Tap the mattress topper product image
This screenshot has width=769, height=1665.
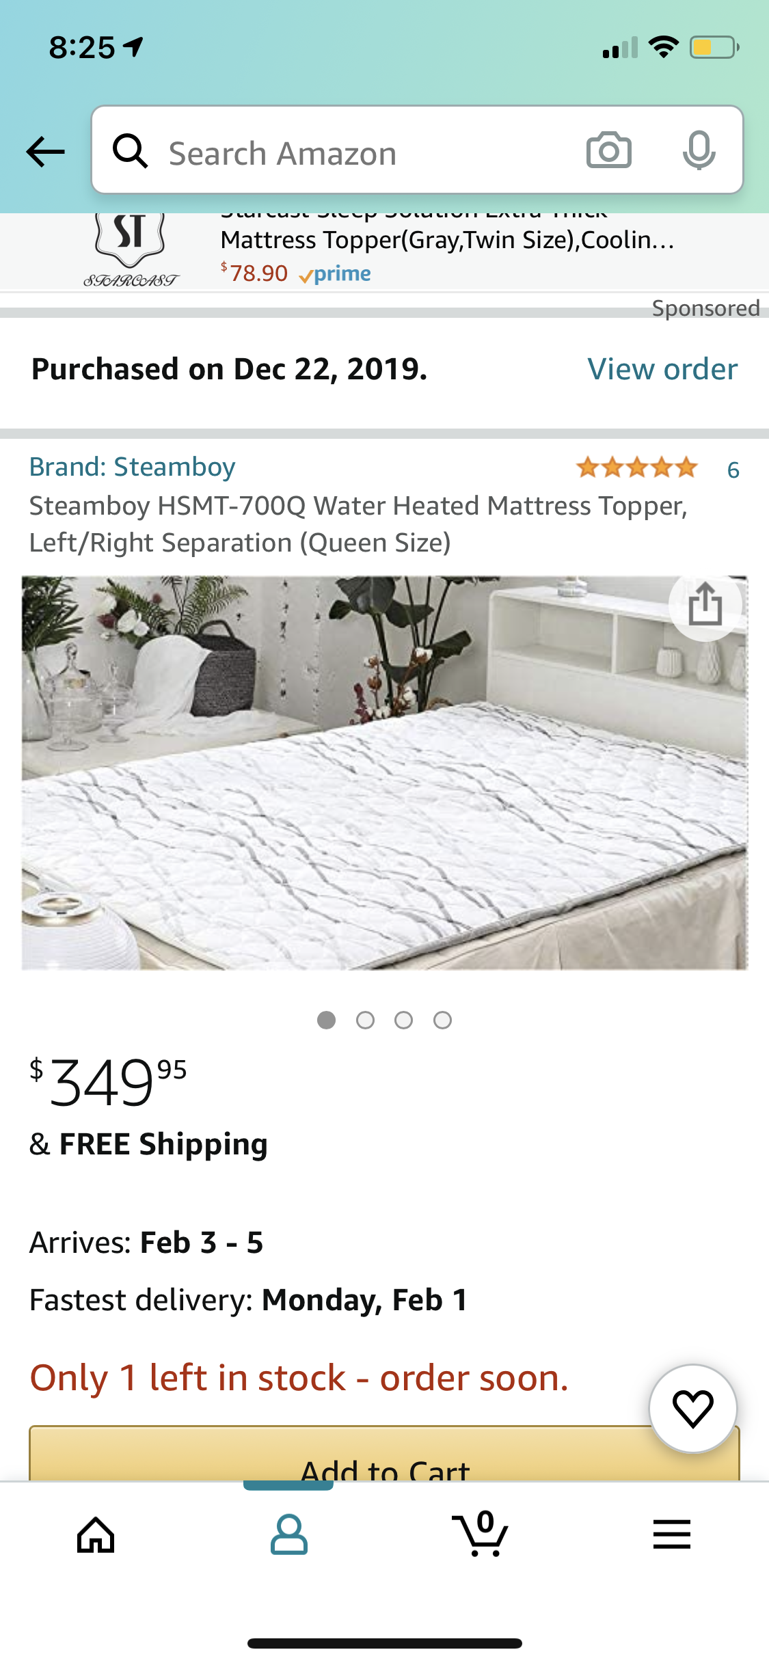coord(384,772)
